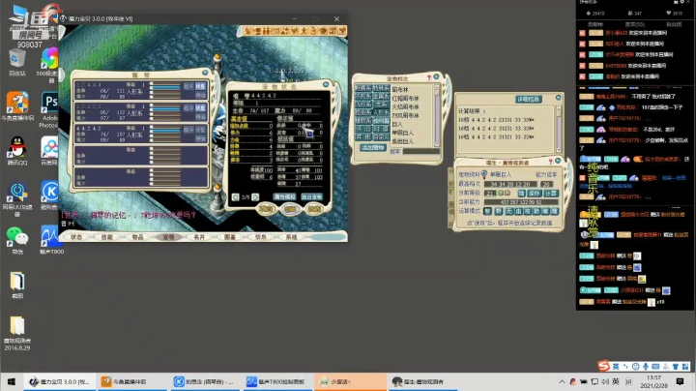
Task: Click search field under species list
Action: click(420, 152)
